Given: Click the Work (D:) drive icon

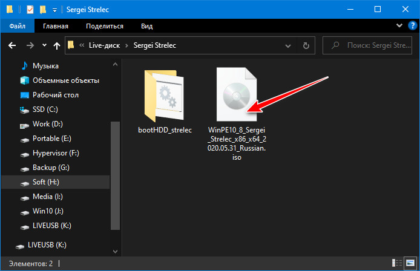Looking at the screenshot, I should coord(24,126).
